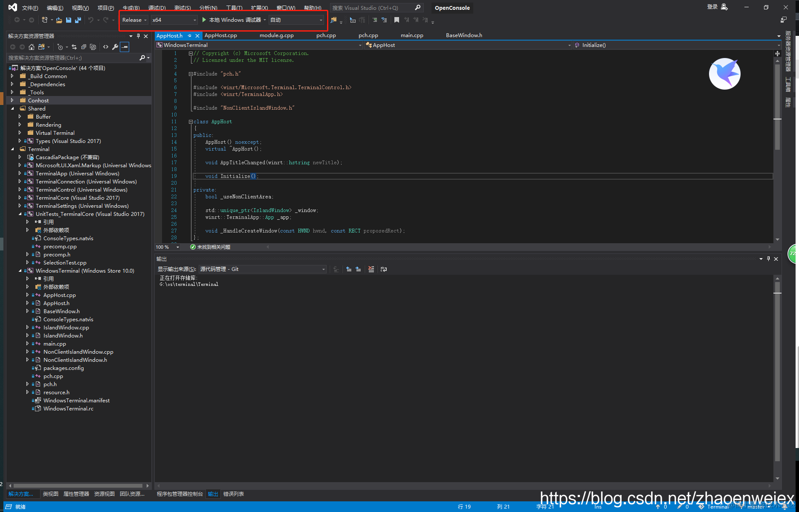Click the Solution Explorer horizontal scrollbar

(78, 486)
